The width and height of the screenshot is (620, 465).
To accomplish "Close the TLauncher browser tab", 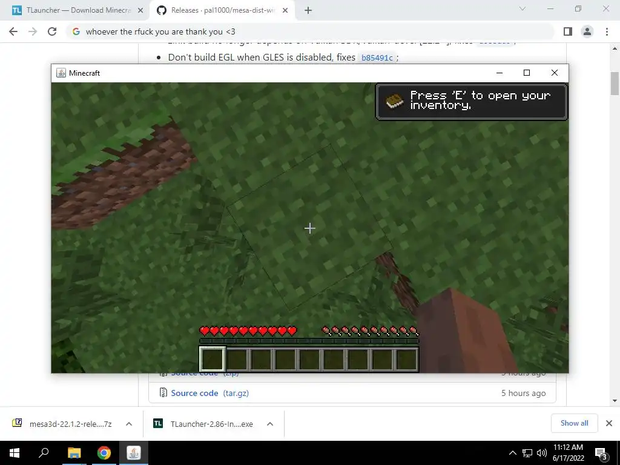I will pyautogui.click(x=140, y=11).
